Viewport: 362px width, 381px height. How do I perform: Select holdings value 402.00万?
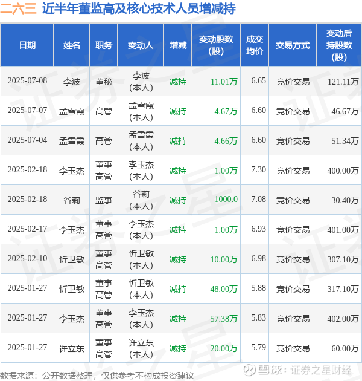343,319
